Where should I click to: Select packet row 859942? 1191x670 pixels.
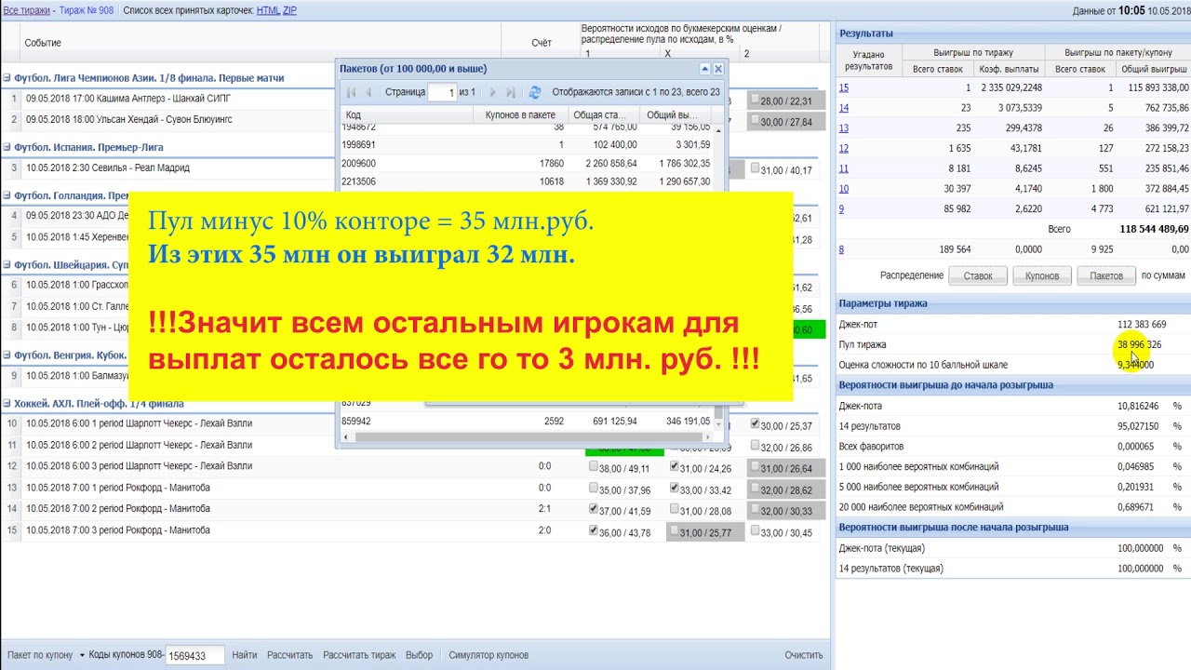click(x=527, y=421)
